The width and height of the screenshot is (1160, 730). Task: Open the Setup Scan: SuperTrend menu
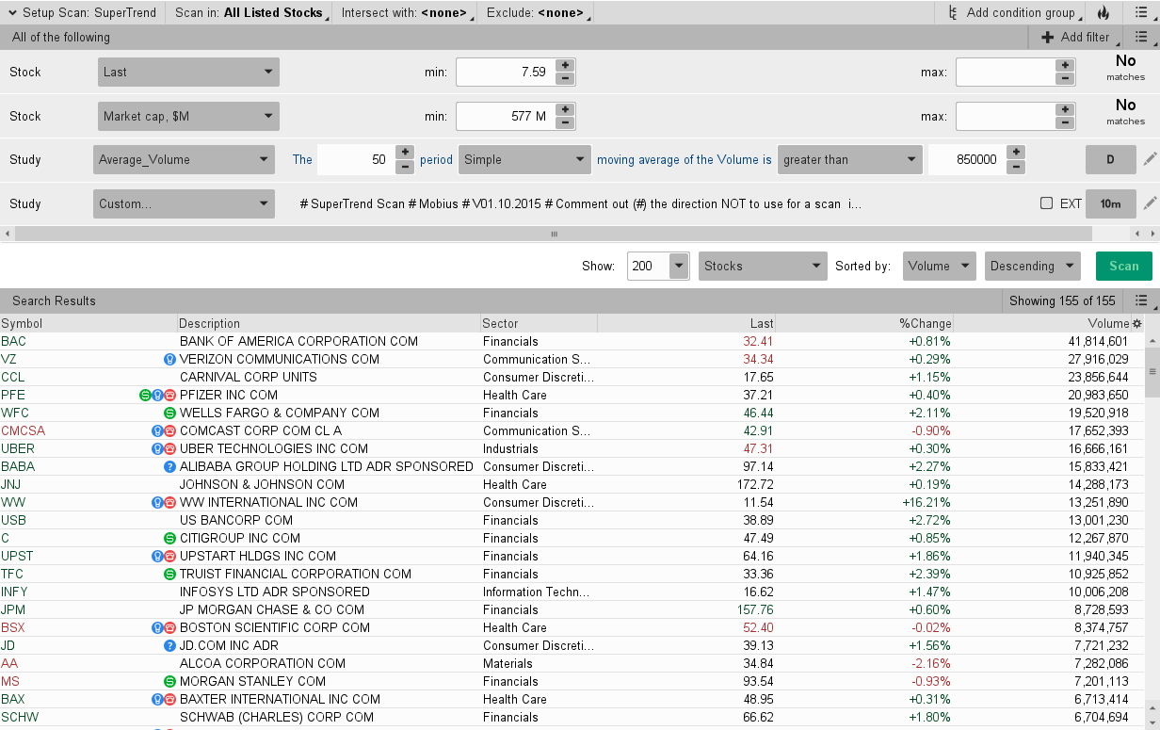coord(82,12)
